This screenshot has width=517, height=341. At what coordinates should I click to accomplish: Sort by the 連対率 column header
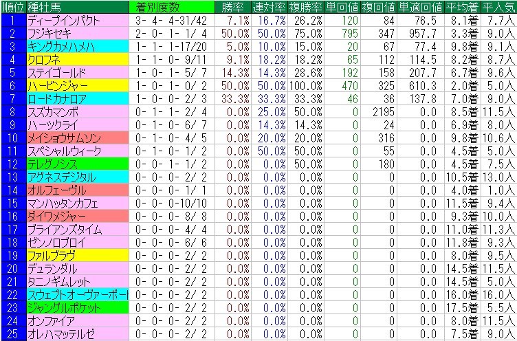[x=269, y=8]
